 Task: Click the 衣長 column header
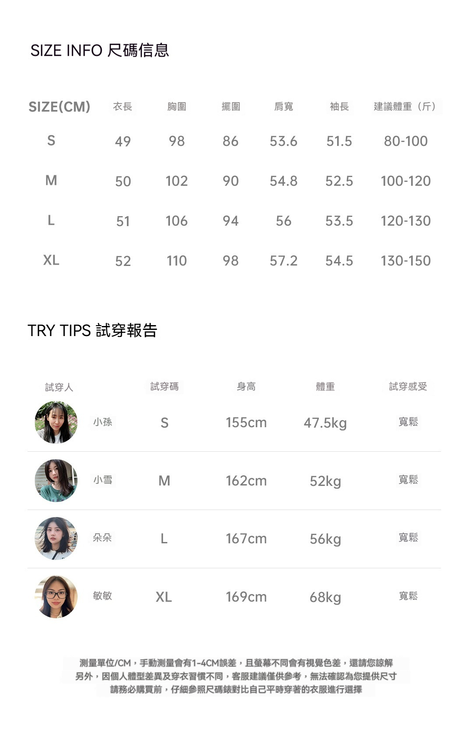click(123, 106)
